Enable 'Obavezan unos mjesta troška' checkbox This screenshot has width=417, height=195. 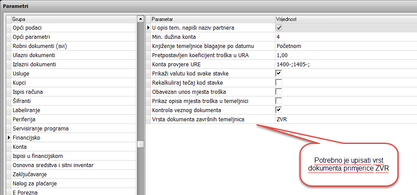pos(279,92)
